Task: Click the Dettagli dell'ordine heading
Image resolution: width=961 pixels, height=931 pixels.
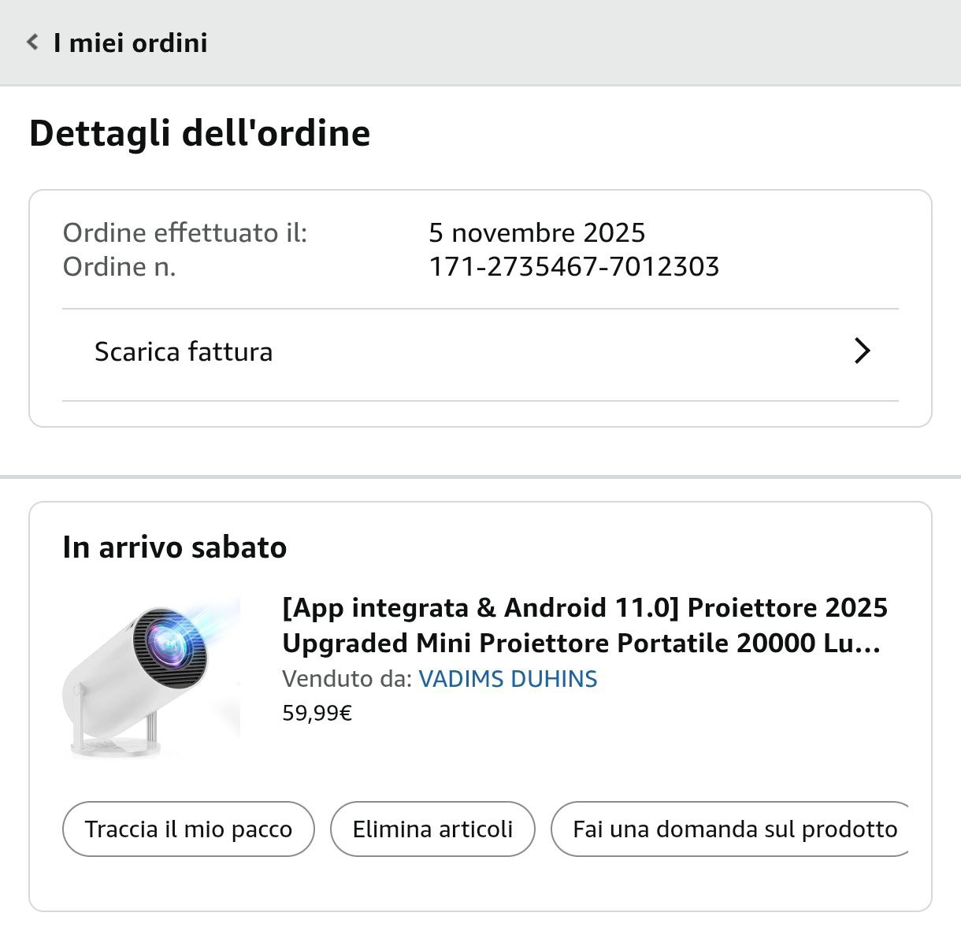Action: (x=199, y=133)
